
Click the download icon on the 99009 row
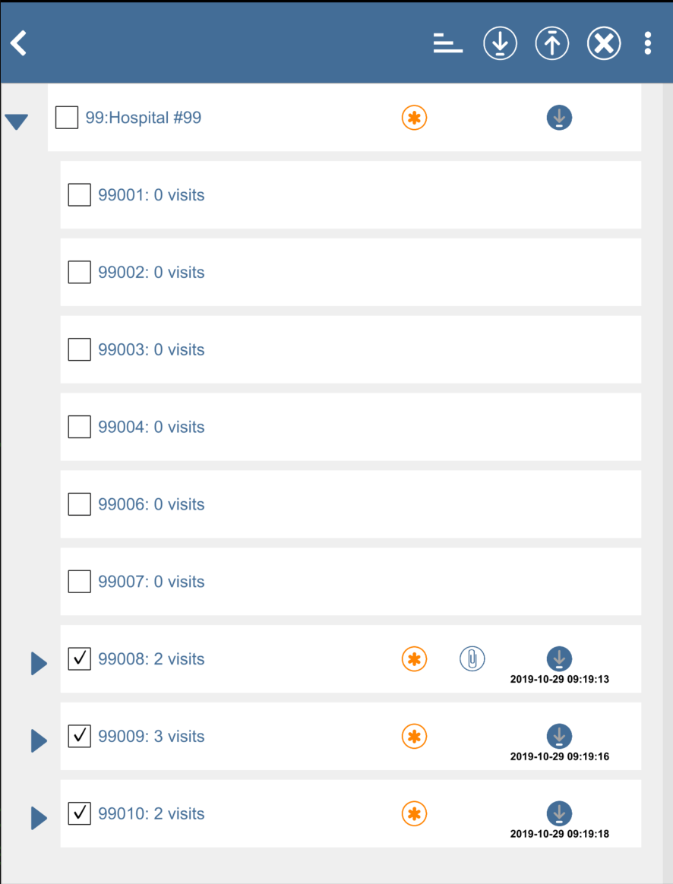point(559,736)
